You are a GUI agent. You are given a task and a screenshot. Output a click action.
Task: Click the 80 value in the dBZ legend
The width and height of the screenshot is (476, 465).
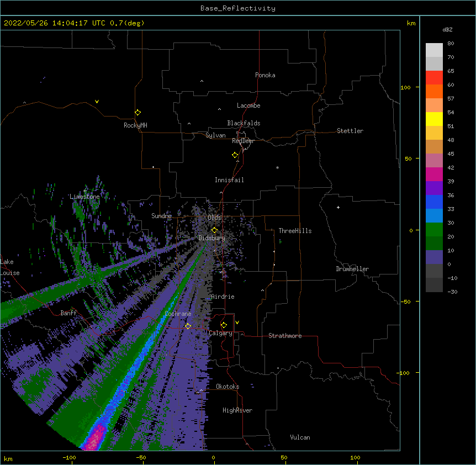(451, 44)
